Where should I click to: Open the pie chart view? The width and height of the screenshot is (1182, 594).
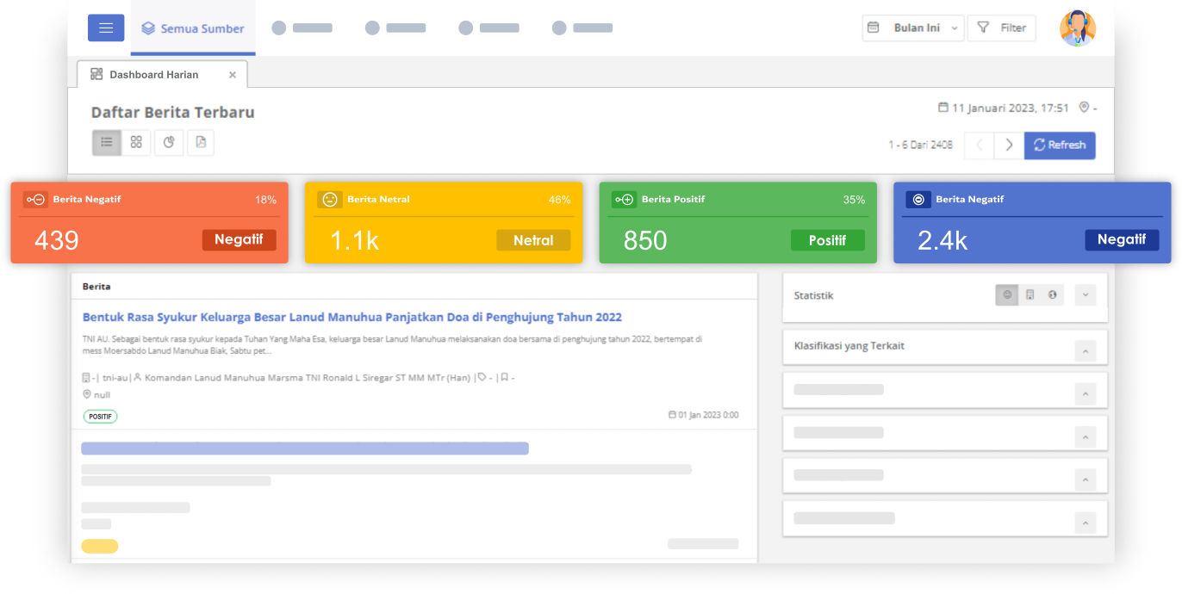pyautogui.click(x=169, y=143)
